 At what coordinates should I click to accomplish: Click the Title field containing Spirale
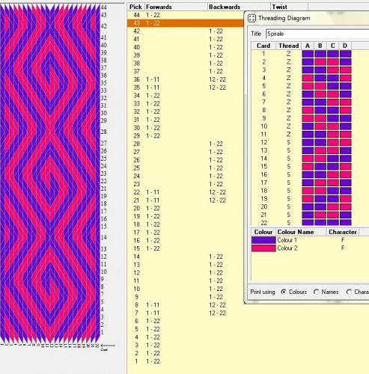click(317, 34)
